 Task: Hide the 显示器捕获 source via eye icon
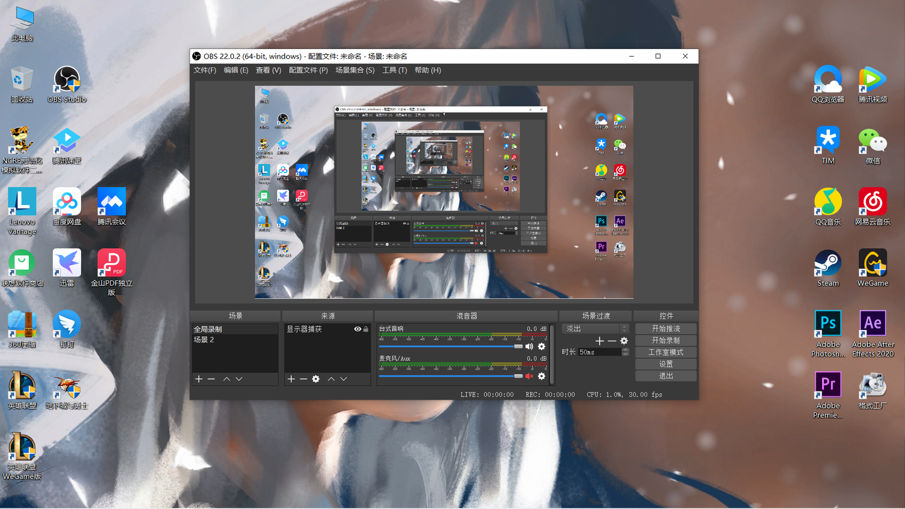point(357,328)
